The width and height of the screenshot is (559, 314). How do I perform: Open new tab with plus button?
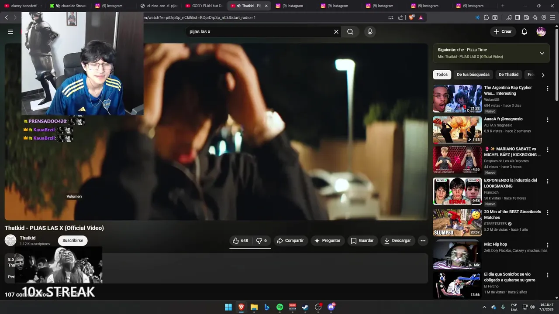[x=503, y=6]
